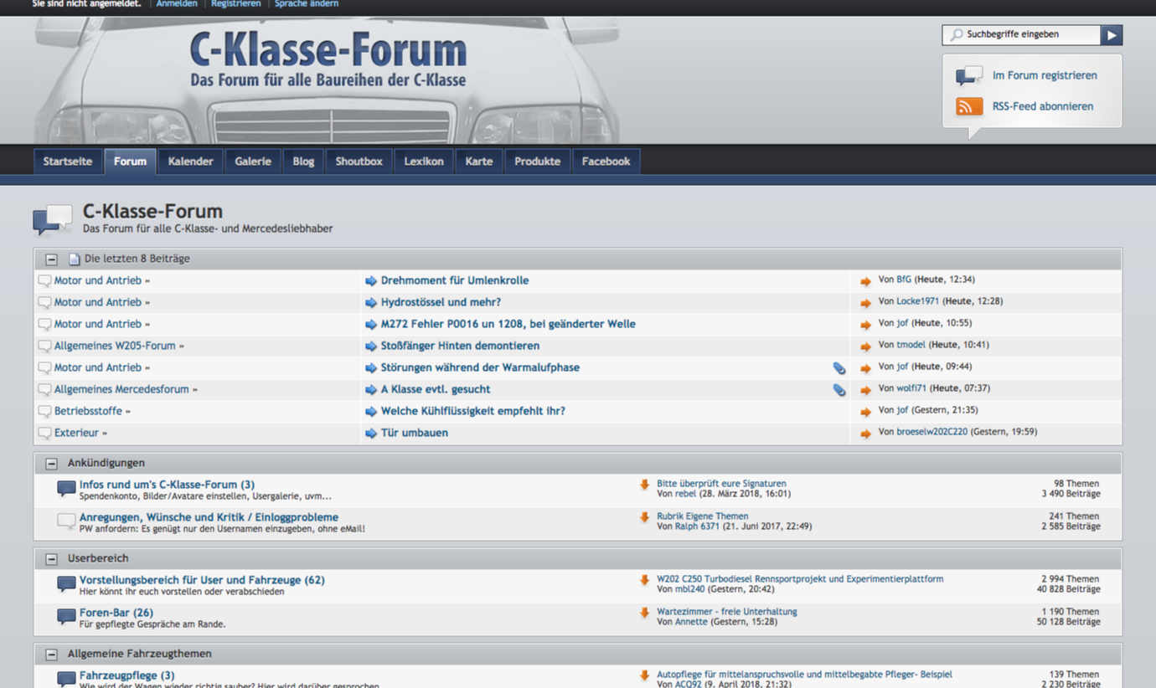Click the magnifier icon in search box
This screenshot has height=688, width=1156.
tap(956, 35)
